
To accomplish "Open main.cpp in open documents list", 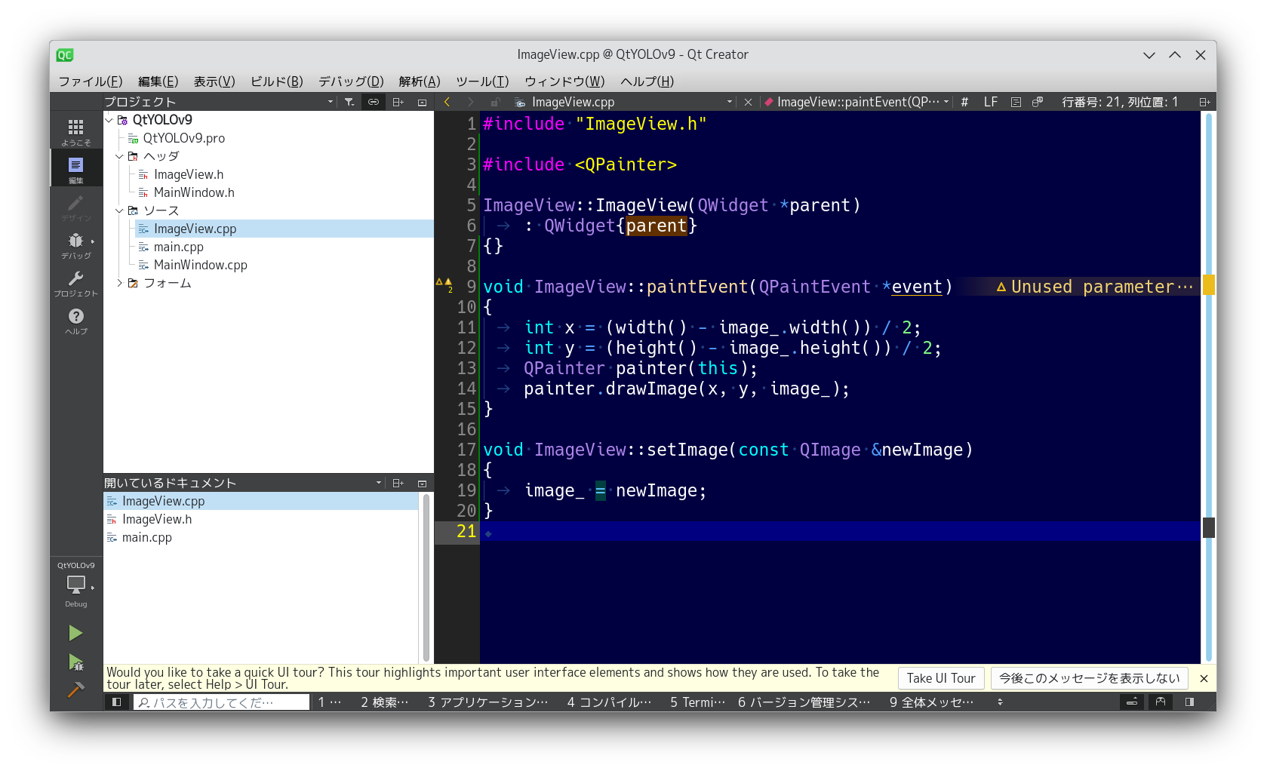I will pyautogui.click(x=146, y=537).
